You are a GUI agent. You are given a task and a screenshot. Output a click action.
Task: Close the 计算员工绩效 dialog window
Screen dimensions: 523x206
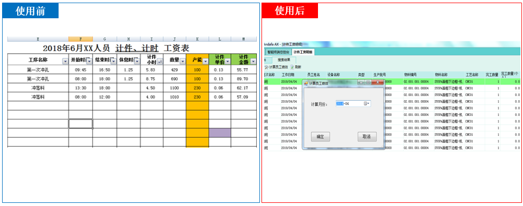377,82
